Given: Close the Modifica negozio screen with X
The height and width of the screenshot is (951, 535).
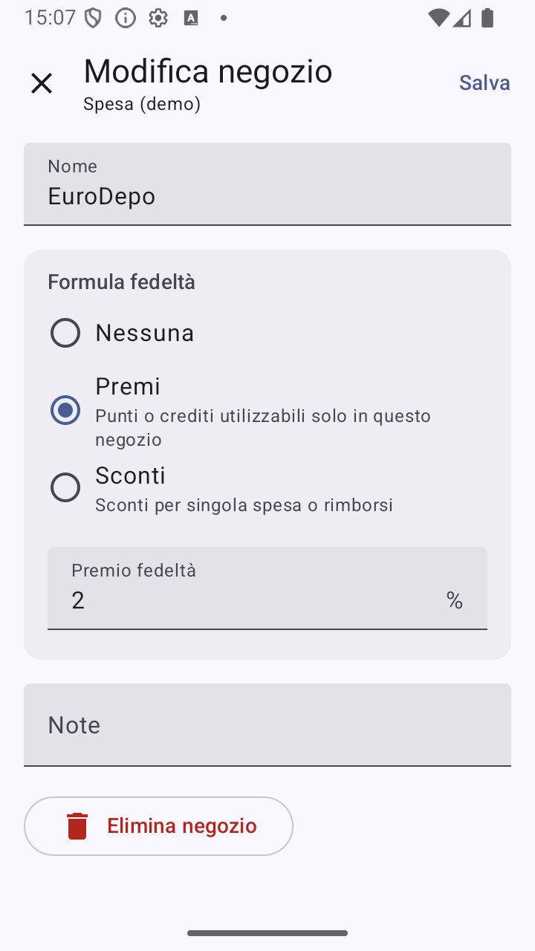Looking at the screenshot, I should (x=42, y=83).
